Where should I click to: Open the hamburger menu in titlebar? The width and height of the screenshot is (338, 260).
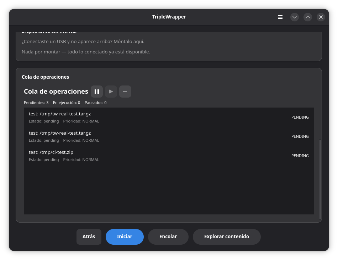click(280, 17)
